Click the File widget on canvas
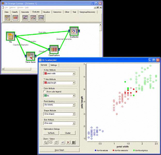 tap(10, 36)
